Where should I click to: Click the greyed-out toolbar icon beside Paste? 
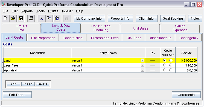67,18
